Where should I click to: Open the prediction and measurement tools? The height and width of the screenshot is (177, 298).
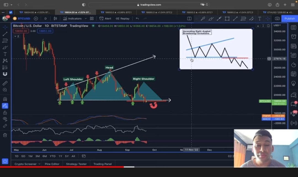[x=5, y=68]
